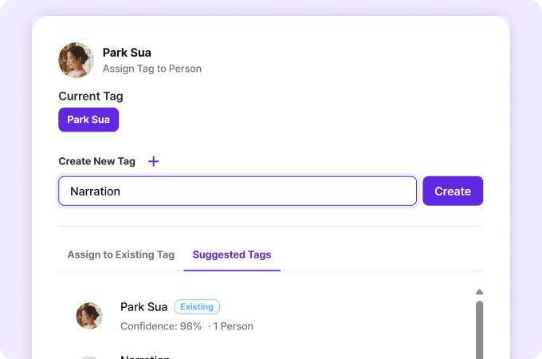The height and width of the screenshot is (359, 542).
Task: Click the Park Sua avatar in suggested list
Action: (x=89, y=316)
